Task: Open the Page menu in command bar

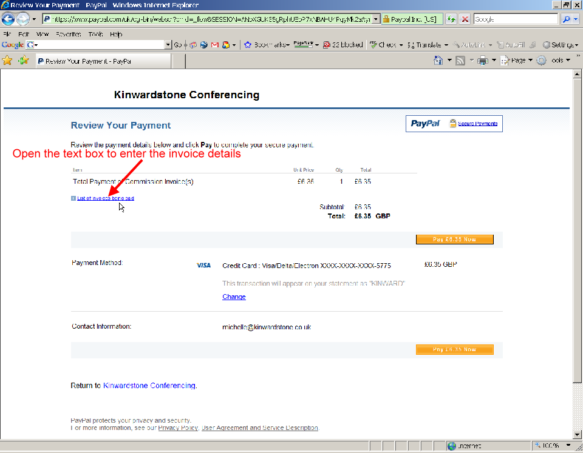Action: tap(516, 60)
